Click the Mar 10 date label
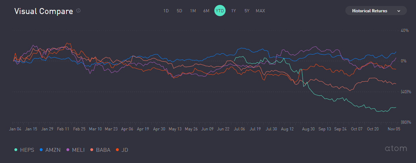The width and height of the screenshot is (416, 163). (x=96, y=129)
